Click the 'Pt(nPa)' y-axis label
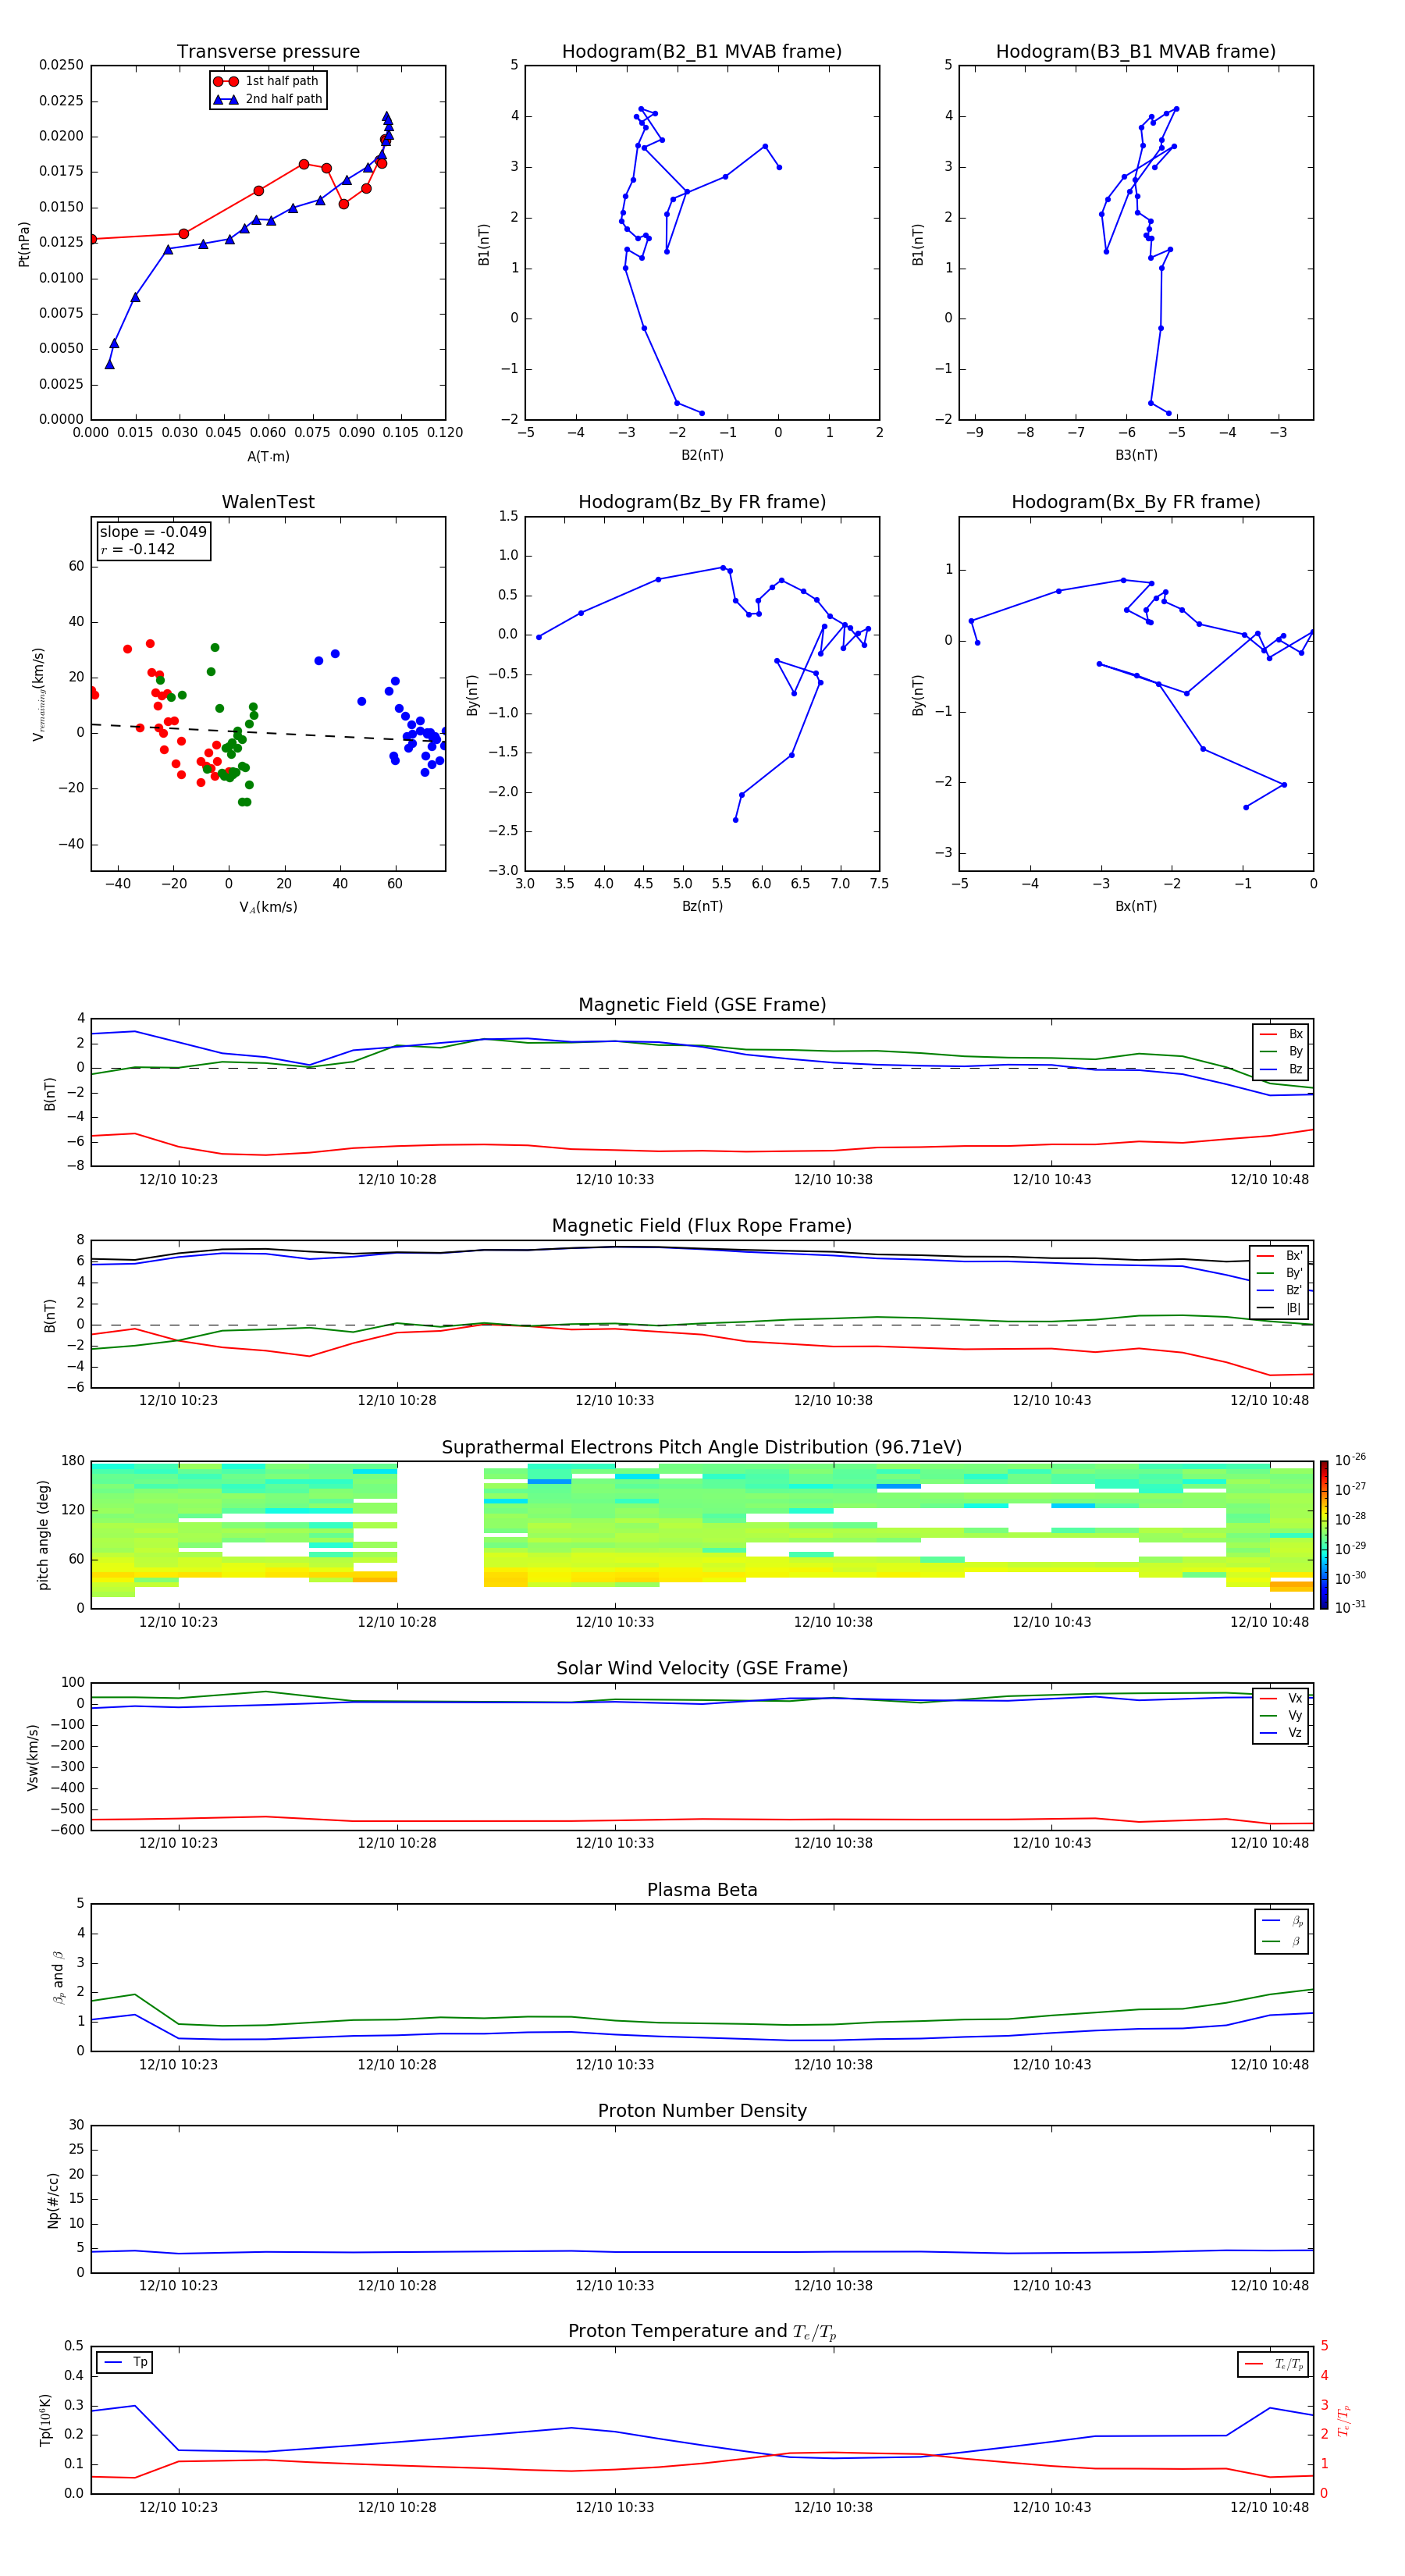The height and width of the screenshot is (2576, 1405). [24, 243]
